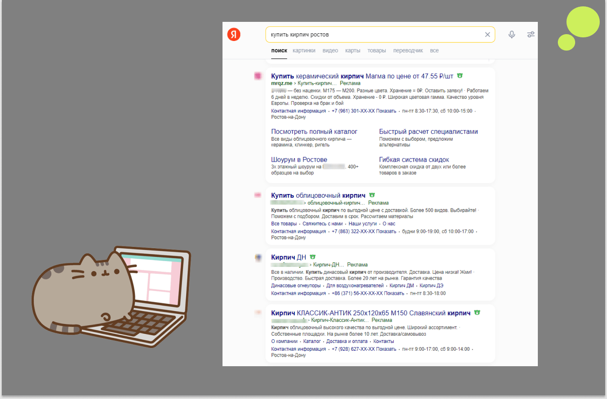Click the favicon of the Магма ad
Image resolution: width=607 pixels, height=399 pixels.
[258, 76]
